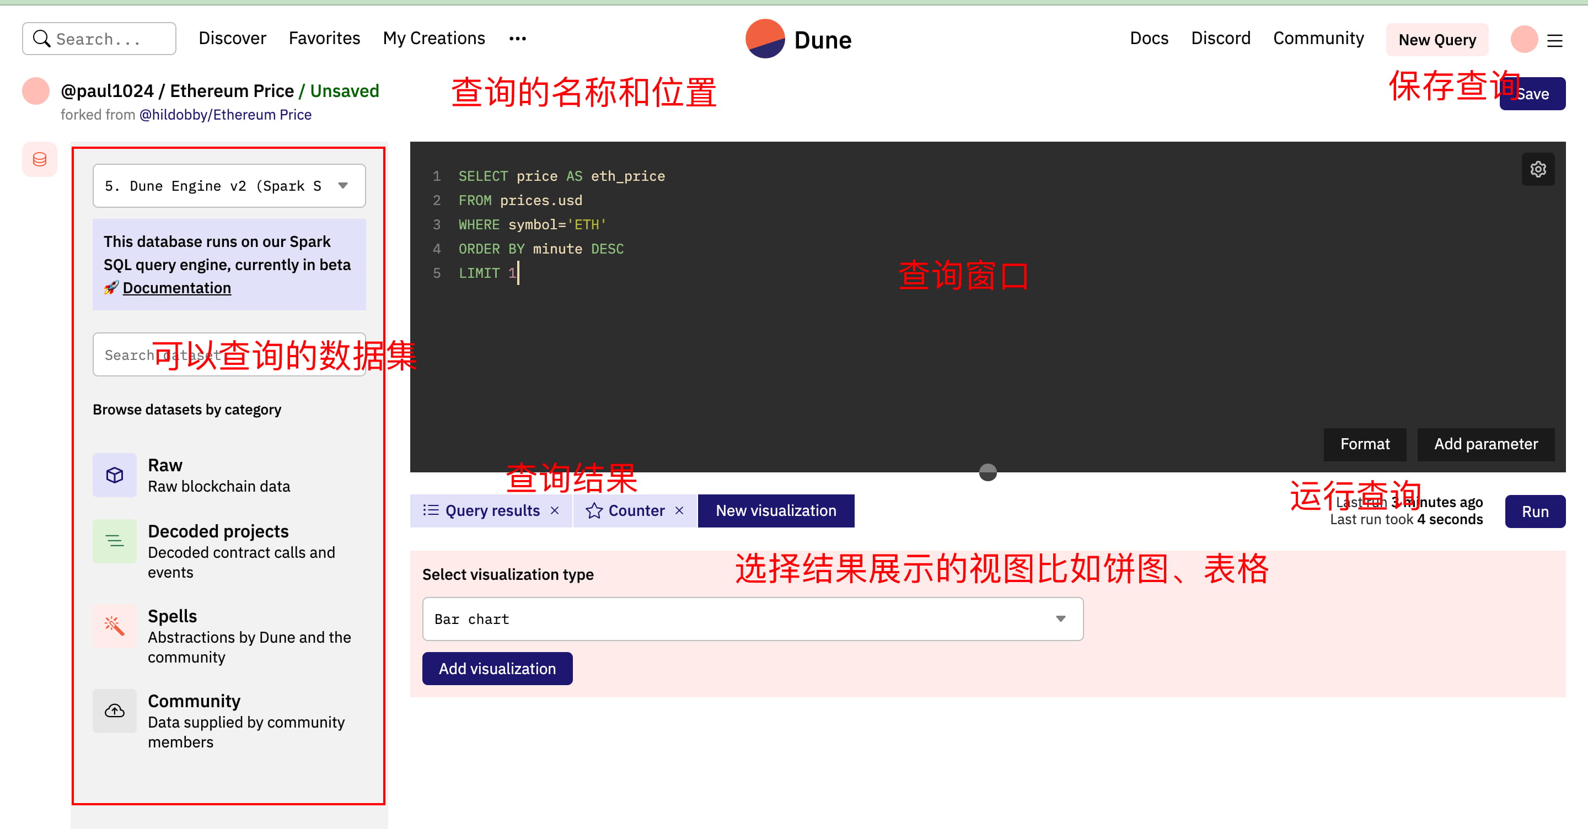Viewport: 1588px width, 829px height.
Task: Open the three dots more menu
Action: [x=517, y=39]
